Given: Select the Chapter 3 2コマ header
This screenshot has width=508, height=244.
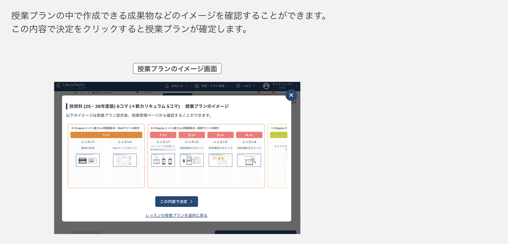Looking at the screenshot, I should tap(192, 135).
